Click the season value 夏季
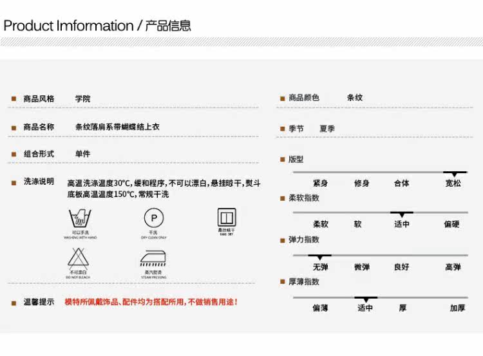Image resolution: width=483 pixels, height=356 pixels. pos(327,128)
